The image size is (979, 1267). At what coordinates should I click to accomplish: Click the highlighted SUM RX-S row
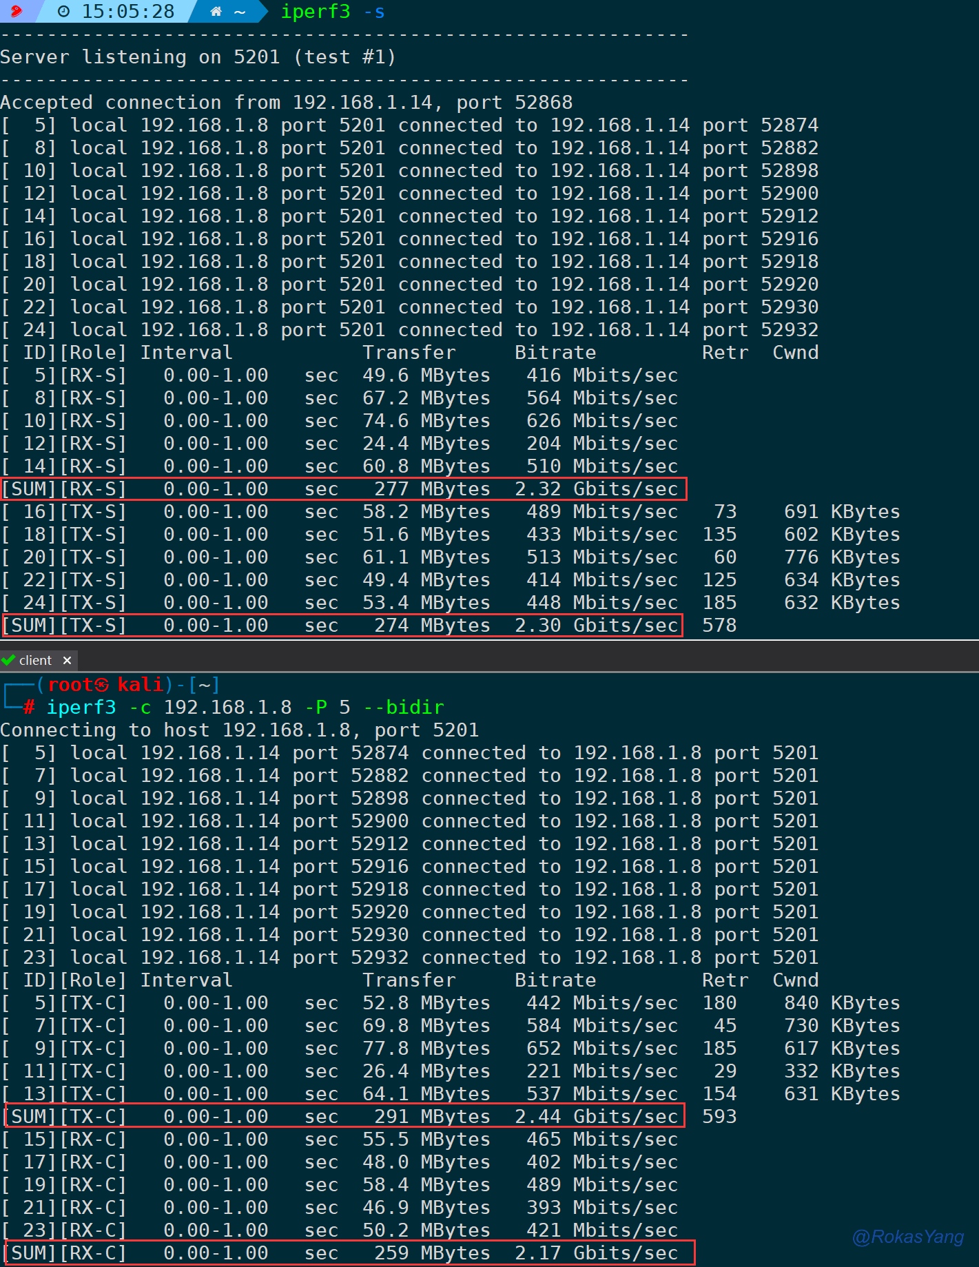(343, 489)
